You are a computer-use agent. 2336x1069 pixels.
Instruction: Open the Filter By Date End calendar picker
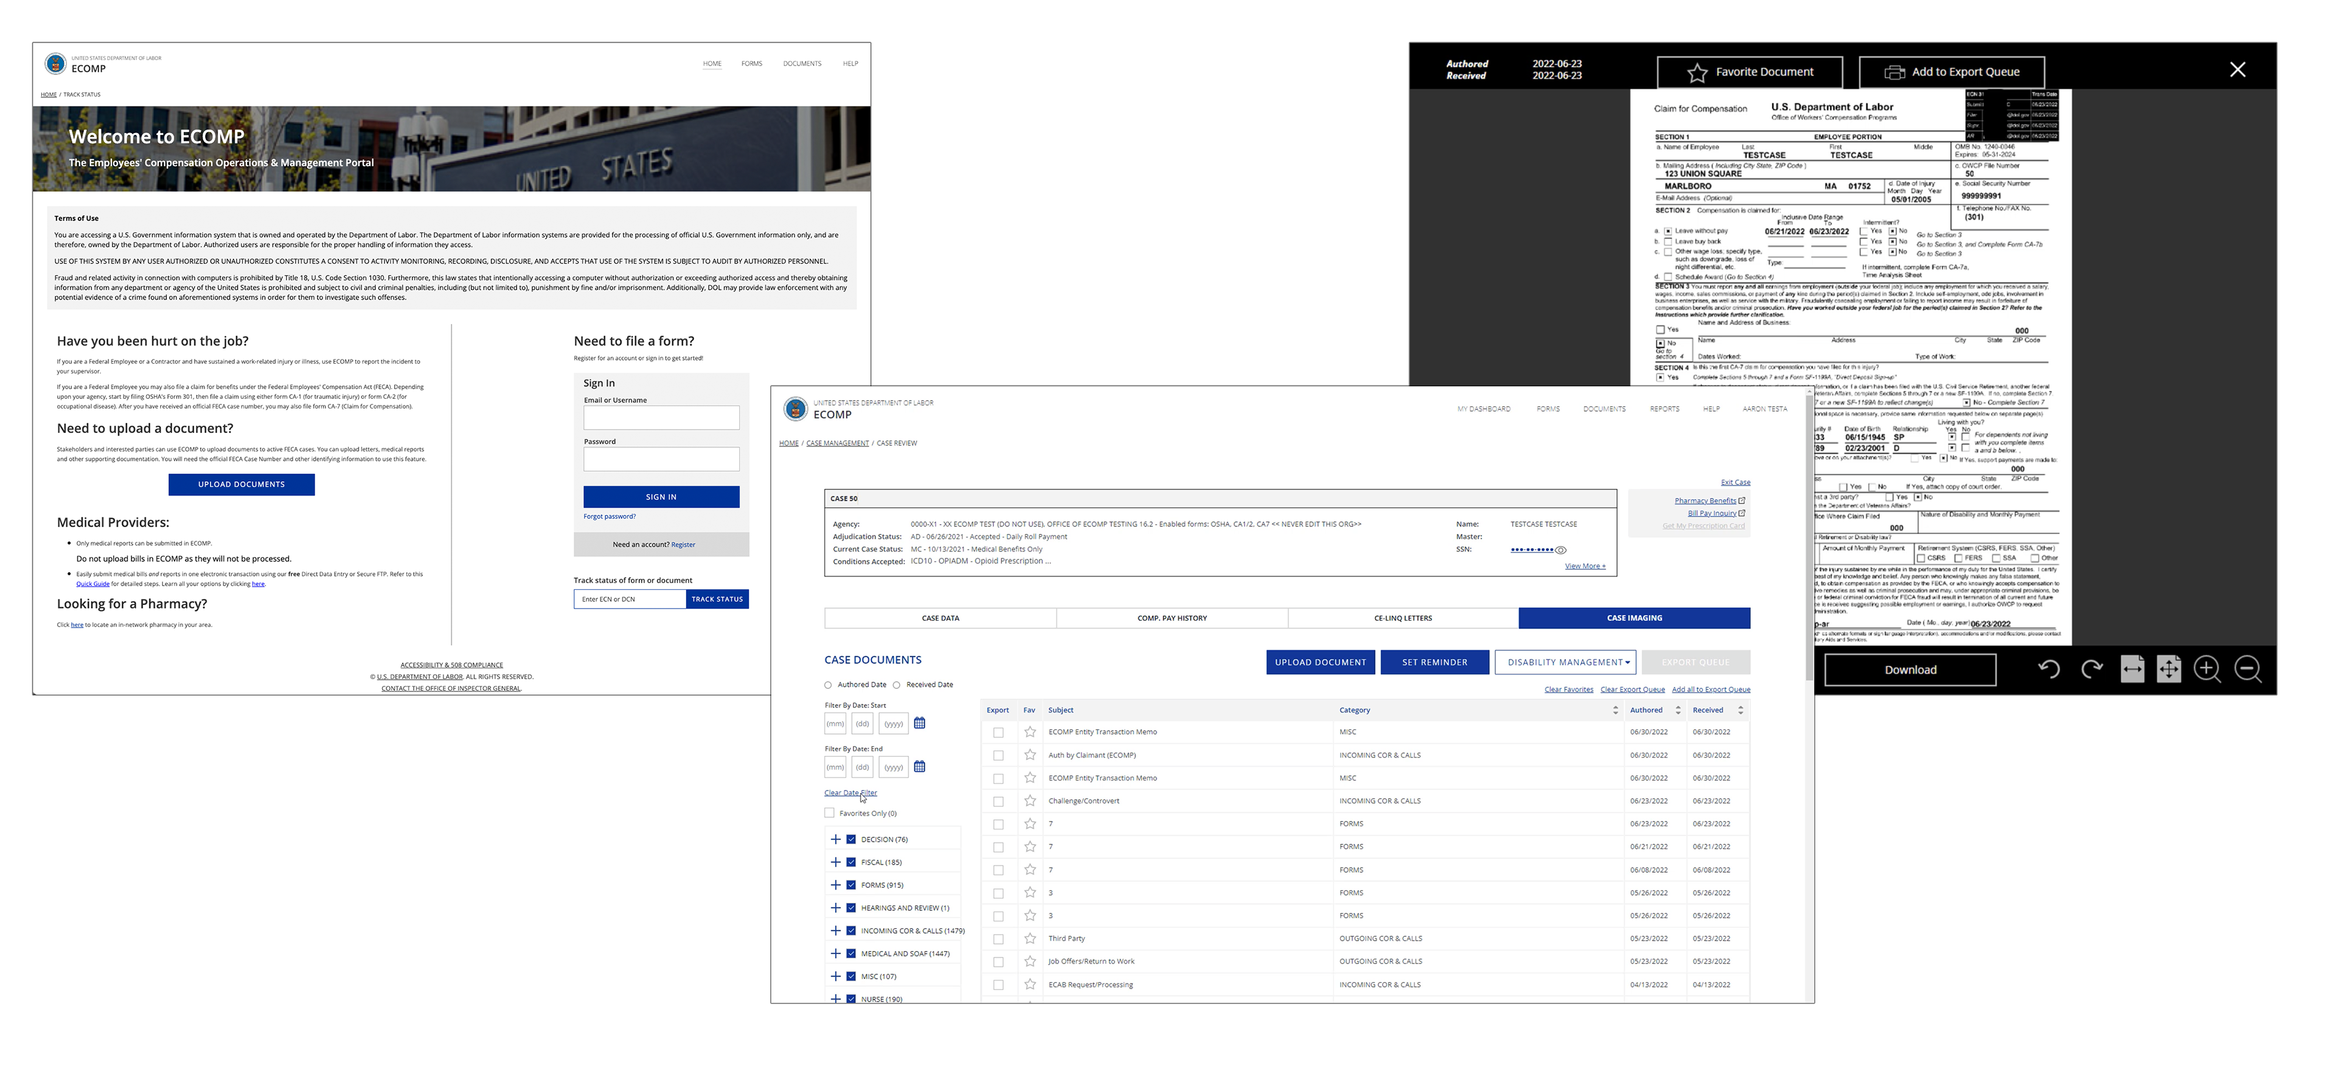pos(920,766)
